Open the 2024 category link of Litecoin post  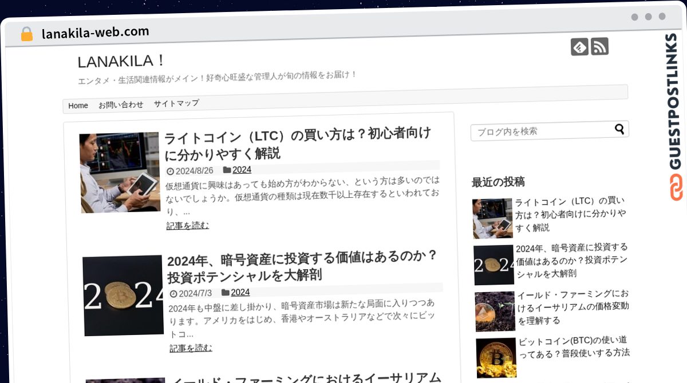pos(242,170)
